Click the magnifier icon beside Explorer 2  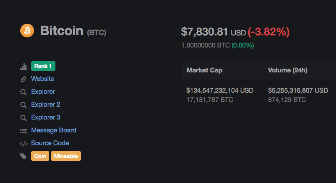click(23, 105)
